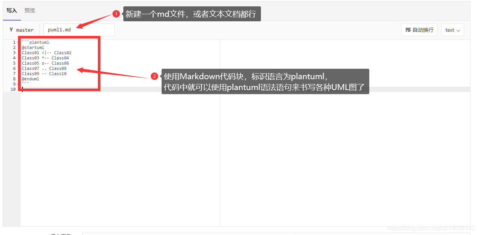
Task: Select line number 3 in the gutter
Action: click(x=14, y=53)
